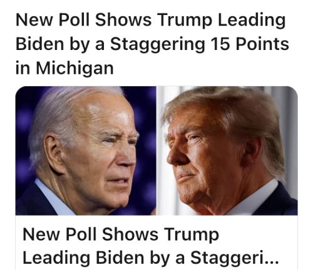Click the left photo with purple background
Image resolution: width=313 pixels, height=270 pixels.
tap(86, 151)
